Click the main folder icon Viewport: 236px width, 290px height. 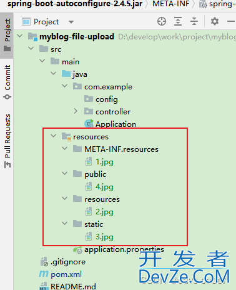[55, 61]
